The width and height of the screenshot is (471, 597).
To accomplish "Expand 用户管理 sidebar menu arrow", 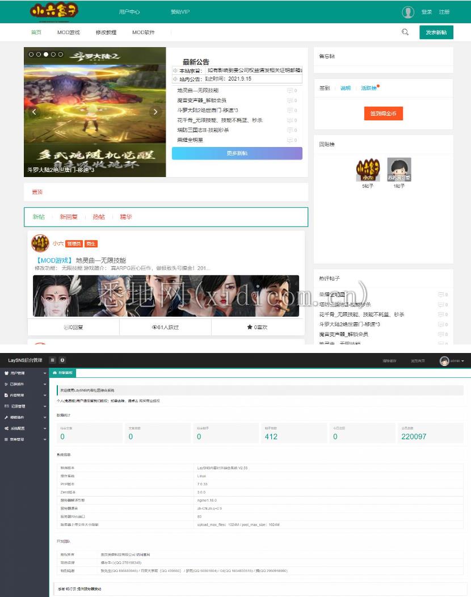I will coord(45,373).
